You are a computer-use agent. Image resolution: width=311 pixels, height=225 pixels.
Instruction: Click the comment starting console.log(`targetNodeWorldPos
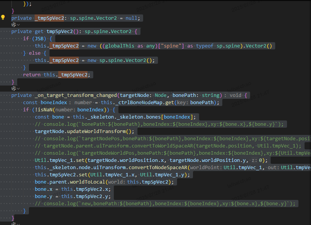coord(172,153)
